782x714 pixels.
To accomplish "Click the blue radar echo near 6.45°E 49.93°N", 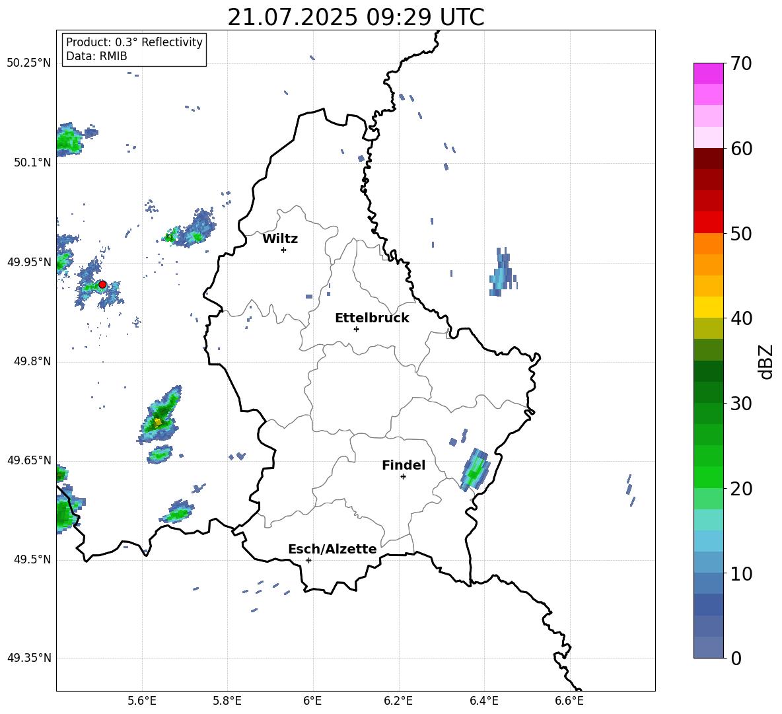I will tap(503, 273).
